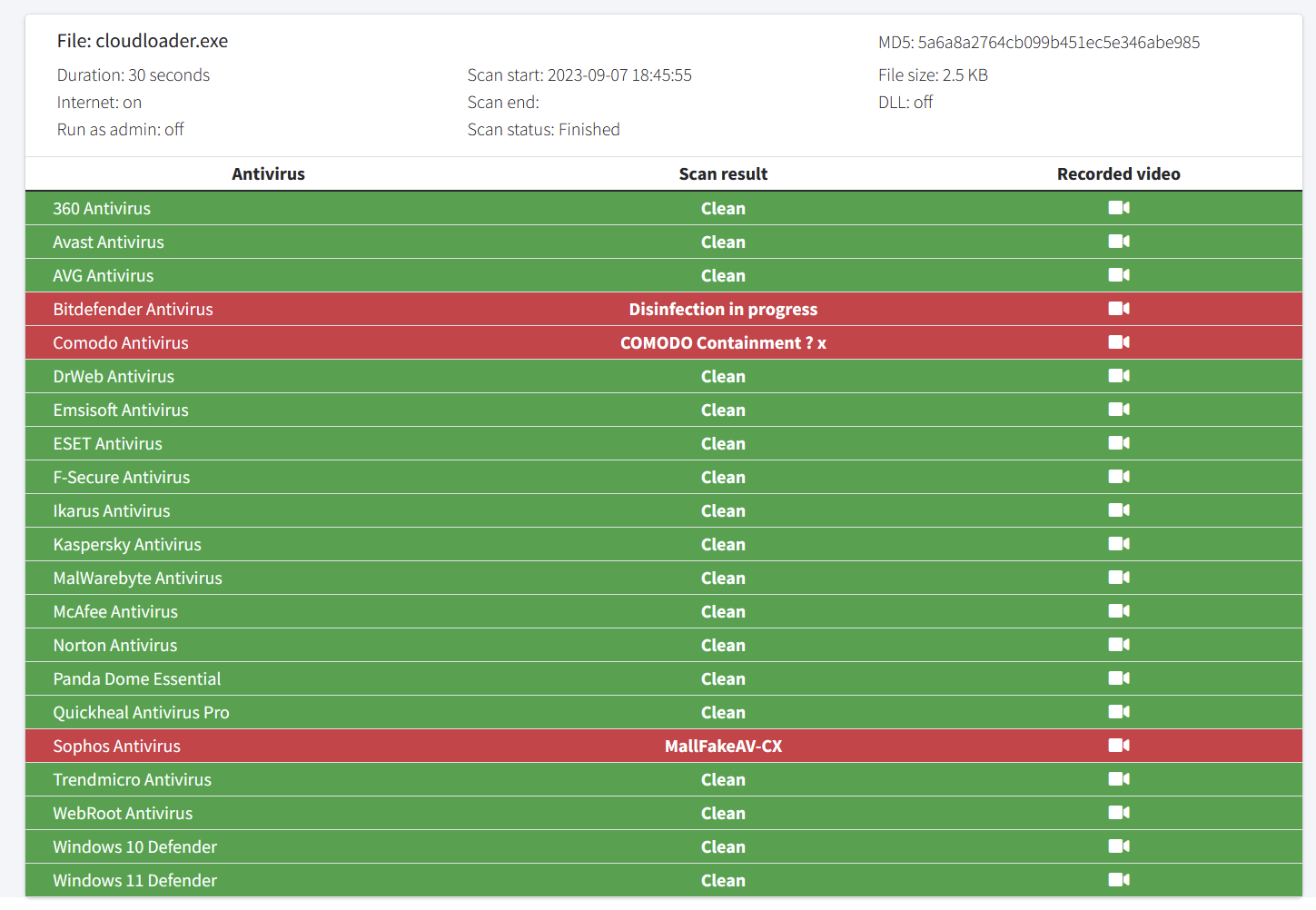Click Clean result for Norton Antivirus
The width and height of the screenshot is (1316, 910).
click(x=723, y=645)
